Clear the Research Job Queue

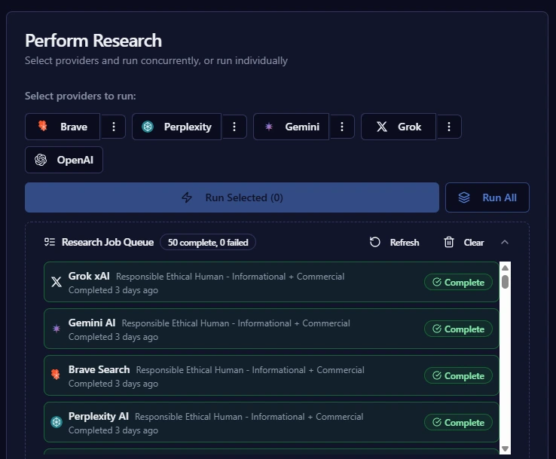point(464,242)
